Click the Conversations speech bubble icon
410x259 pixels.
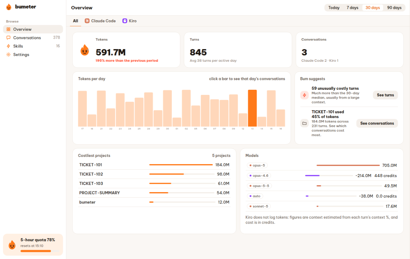coord(9,38)
